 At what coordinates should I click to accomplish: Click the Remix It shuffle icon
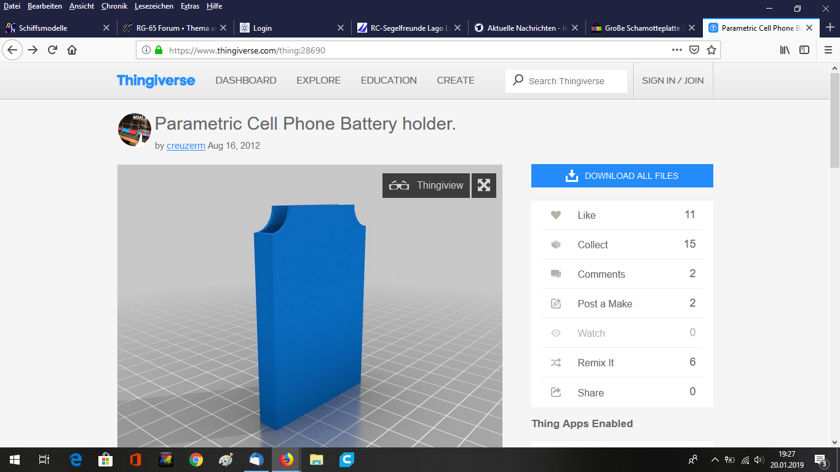tap(556, 363)
